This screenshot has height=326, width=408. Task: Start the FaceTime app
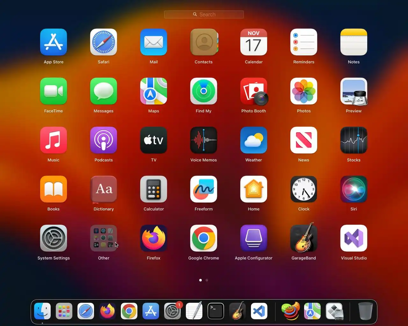point(54,91)
